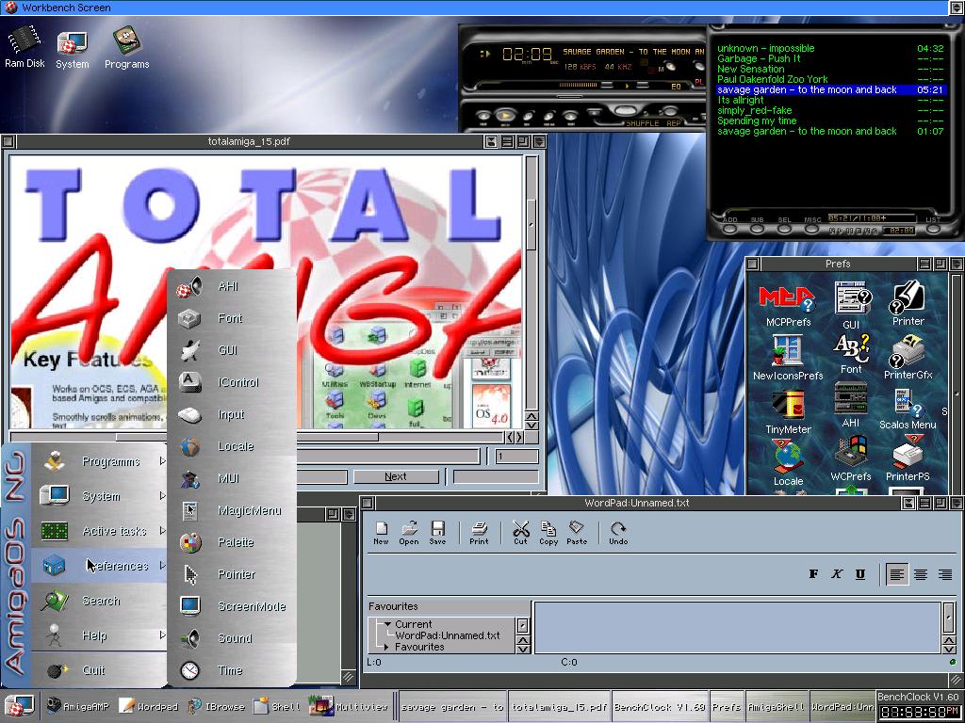Open the Font icon in Prefs window
The height and width of the screenshot is (723, 965).
point(851,354)
